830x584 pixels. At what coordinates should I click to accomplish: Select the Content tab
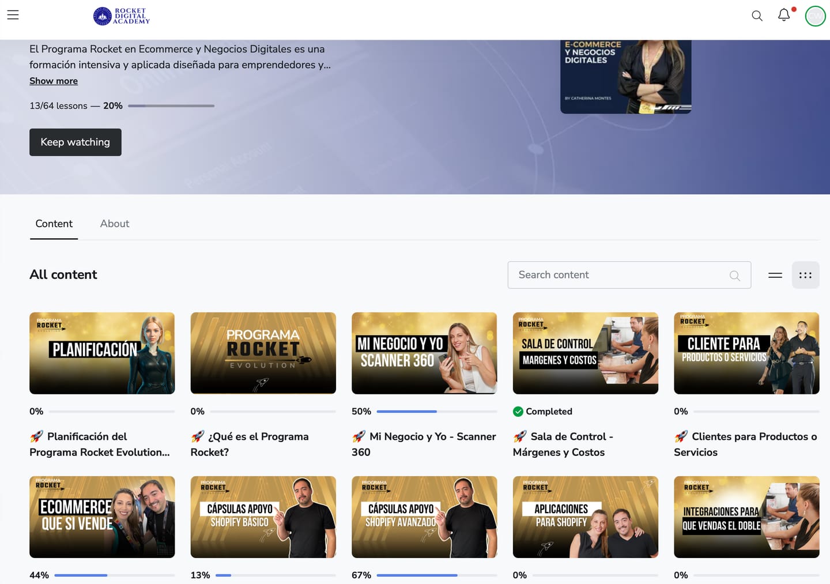tap(54, 224)
